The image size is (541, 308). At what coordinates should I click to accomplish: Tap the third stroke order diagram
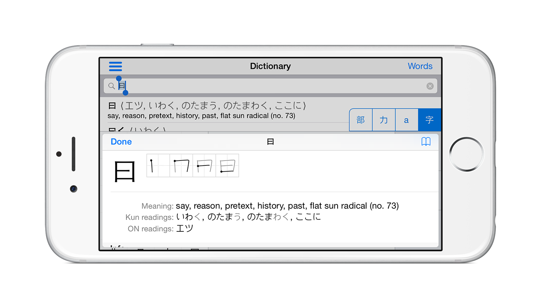204,166
